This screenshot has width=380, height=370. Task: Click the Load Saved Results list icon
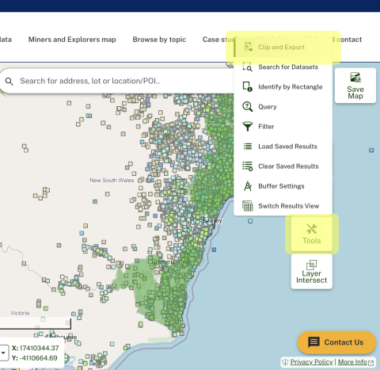click(248, 146)
